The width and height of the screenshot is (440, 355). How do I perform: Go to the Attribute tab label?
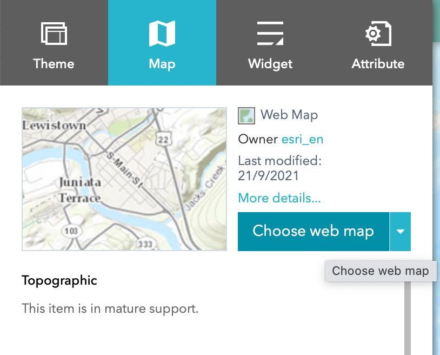click(x=378, y=64)
